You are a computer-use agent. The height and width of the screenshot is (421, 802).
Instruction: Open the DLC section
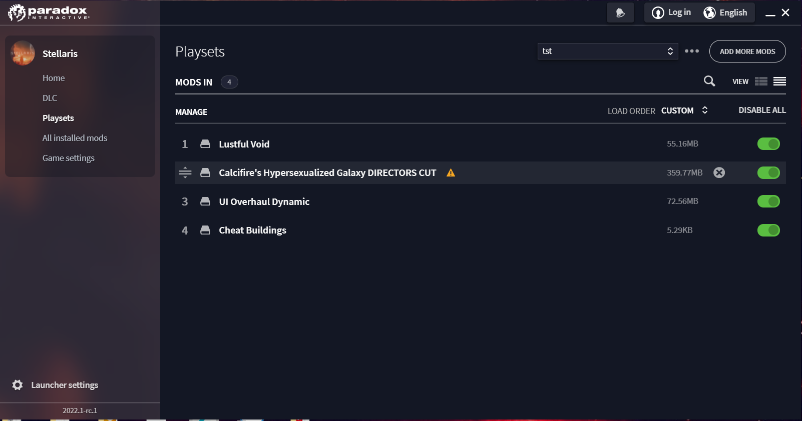(50, 98)
